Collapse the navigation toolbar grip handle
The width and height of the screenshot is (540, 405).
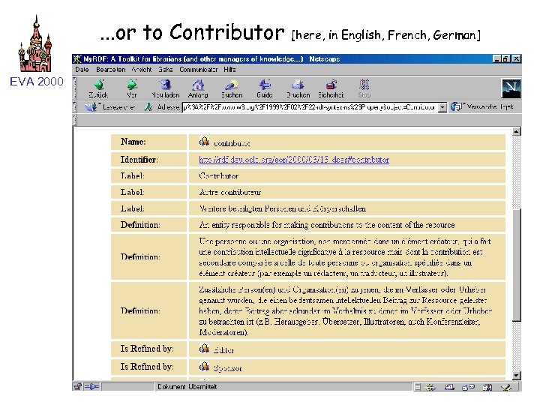tap(74, 88)
